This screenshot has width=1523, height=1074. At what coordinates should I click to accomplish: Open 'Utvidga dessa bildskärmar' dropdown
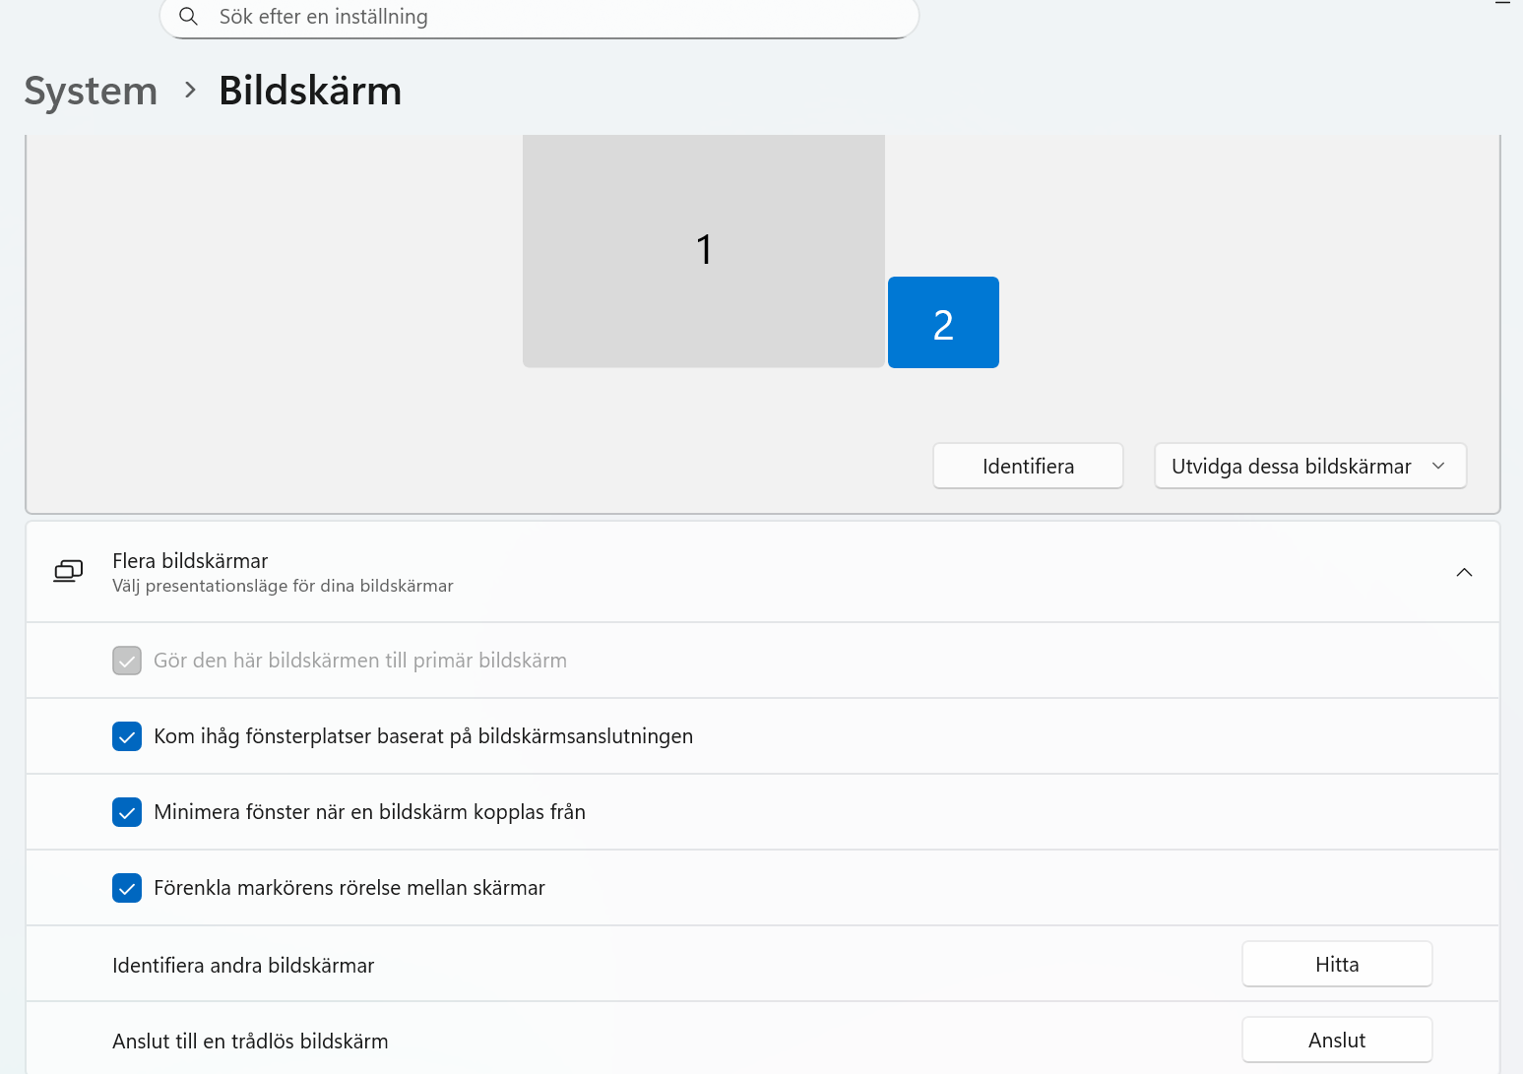[1310, 466]
